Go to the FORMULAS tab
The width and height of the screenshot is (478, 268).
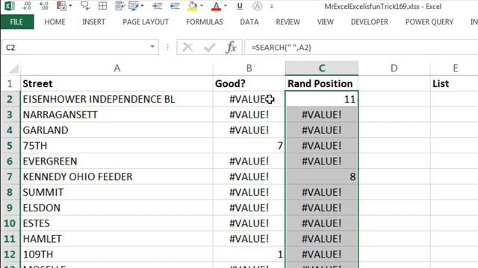pos(205,22)
